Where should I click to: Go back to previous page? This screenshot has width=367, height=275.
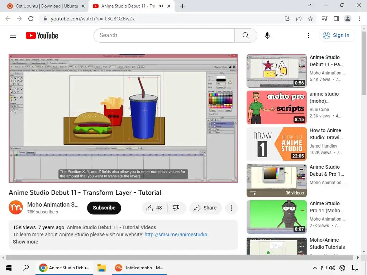coord(8,19)
